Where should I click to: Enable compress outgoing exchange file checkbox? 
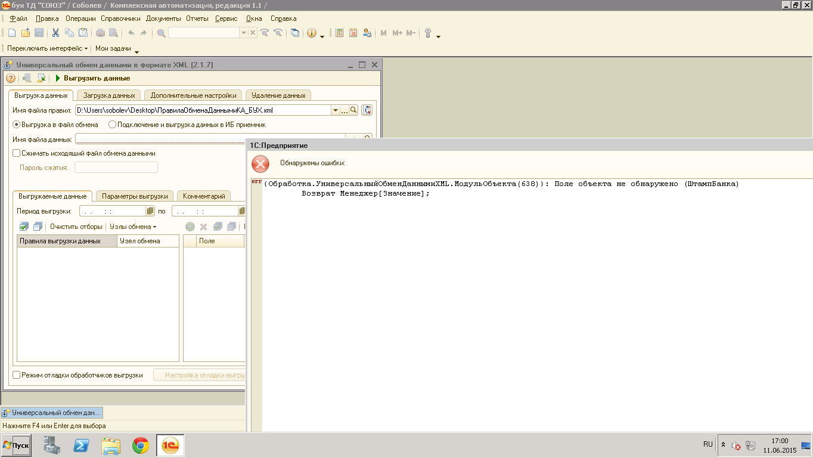(x=17, y=153)
